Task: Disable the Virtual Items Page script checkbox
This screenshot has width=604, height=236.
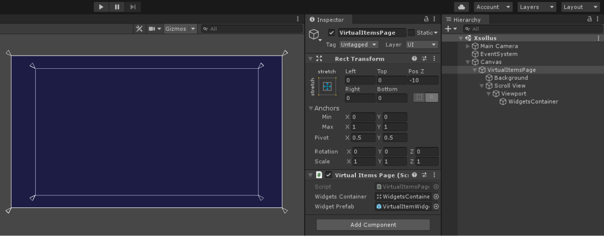Action: 329,175
